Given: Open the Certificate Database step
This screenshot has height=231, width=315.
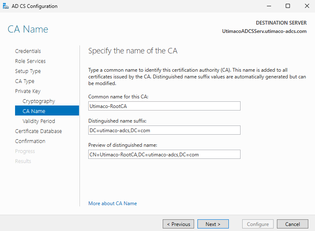Looking at the screenshot, I should click(x=38, y=131).
